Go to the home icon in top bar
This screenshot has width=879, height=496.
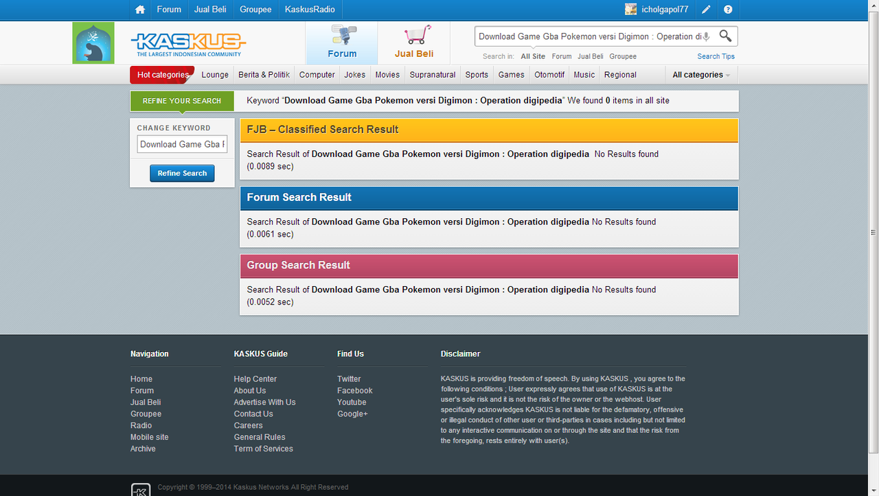(x=140, y=10)
